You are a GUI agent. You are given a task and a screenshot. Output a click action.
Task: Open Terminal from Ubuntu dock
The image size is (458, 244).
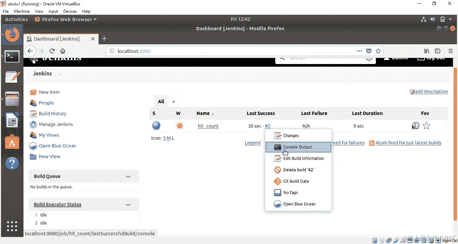tap(12, 56)
